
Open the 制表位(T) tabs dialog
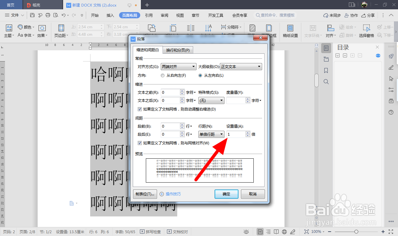point(145,194)
